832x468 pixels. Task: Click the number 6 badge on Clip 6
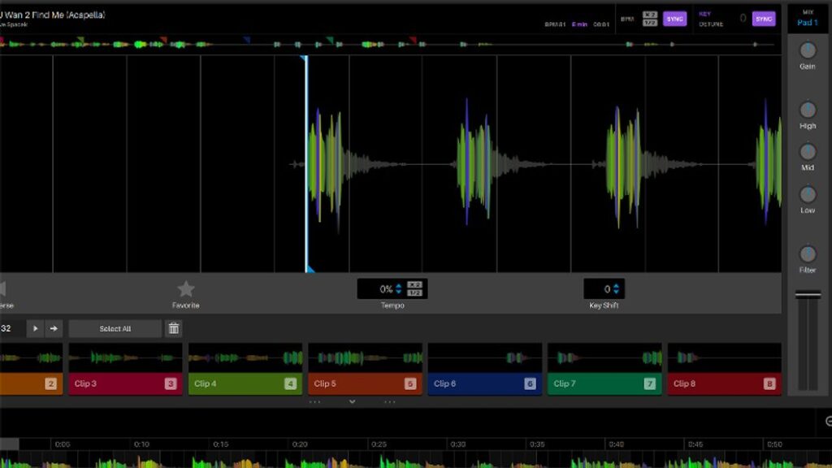pyautogui.click(x=530, y=383)
